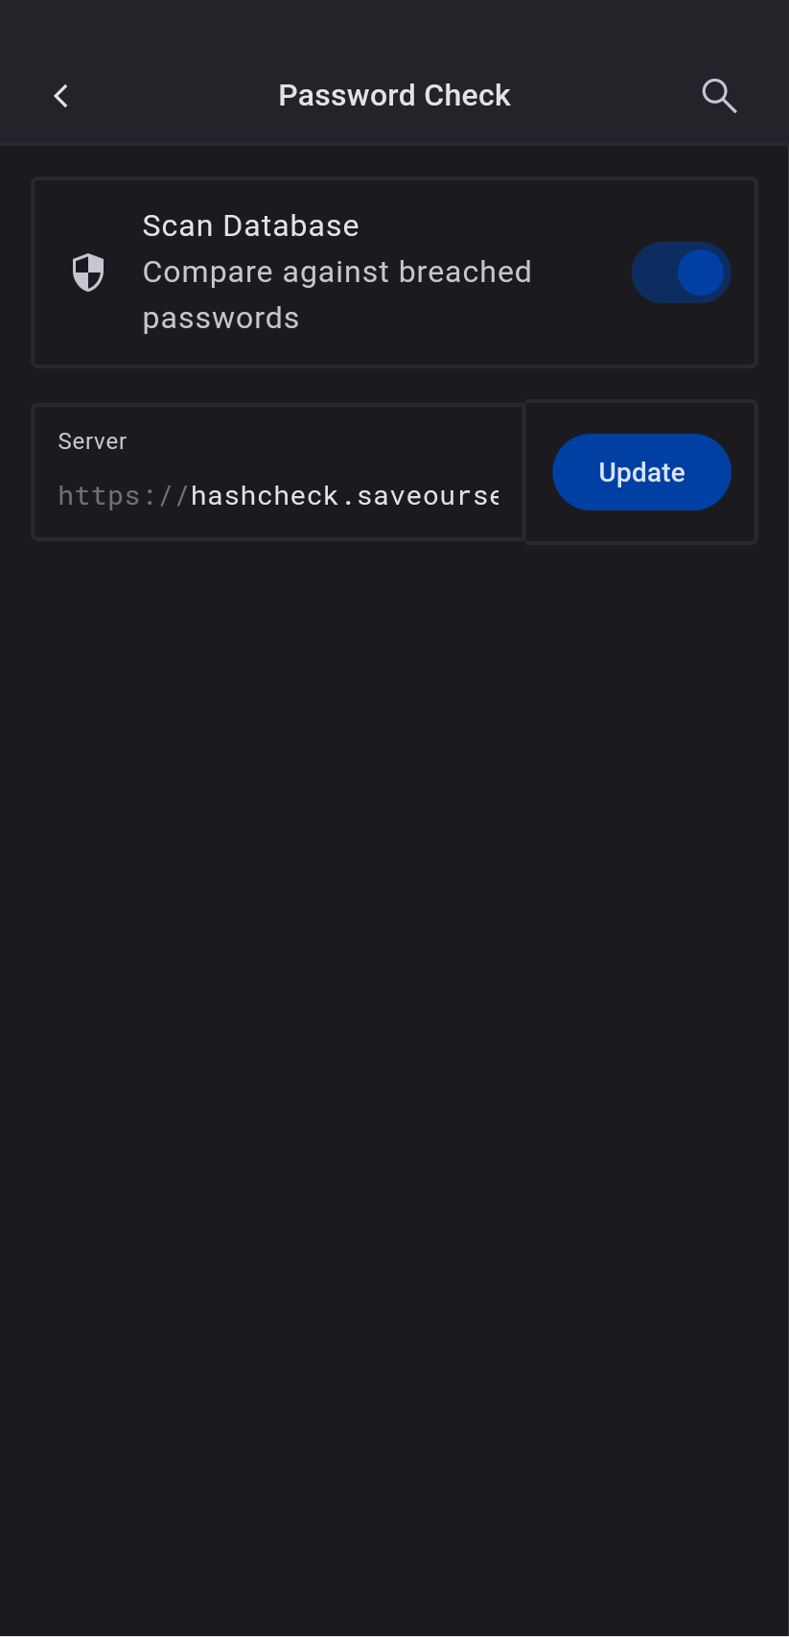Image resolution: width=789 pixels, height=1637 pixels.
Task: Click the shield icon beside Scan Database
Action: pyautogui.click(x=88, y=273)
